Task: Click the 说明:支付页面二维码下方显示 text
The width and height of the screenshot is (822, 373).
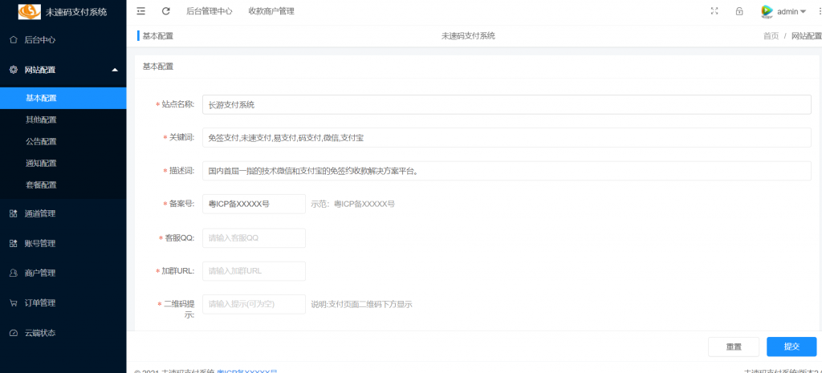Action: click(x=362, y=304)
